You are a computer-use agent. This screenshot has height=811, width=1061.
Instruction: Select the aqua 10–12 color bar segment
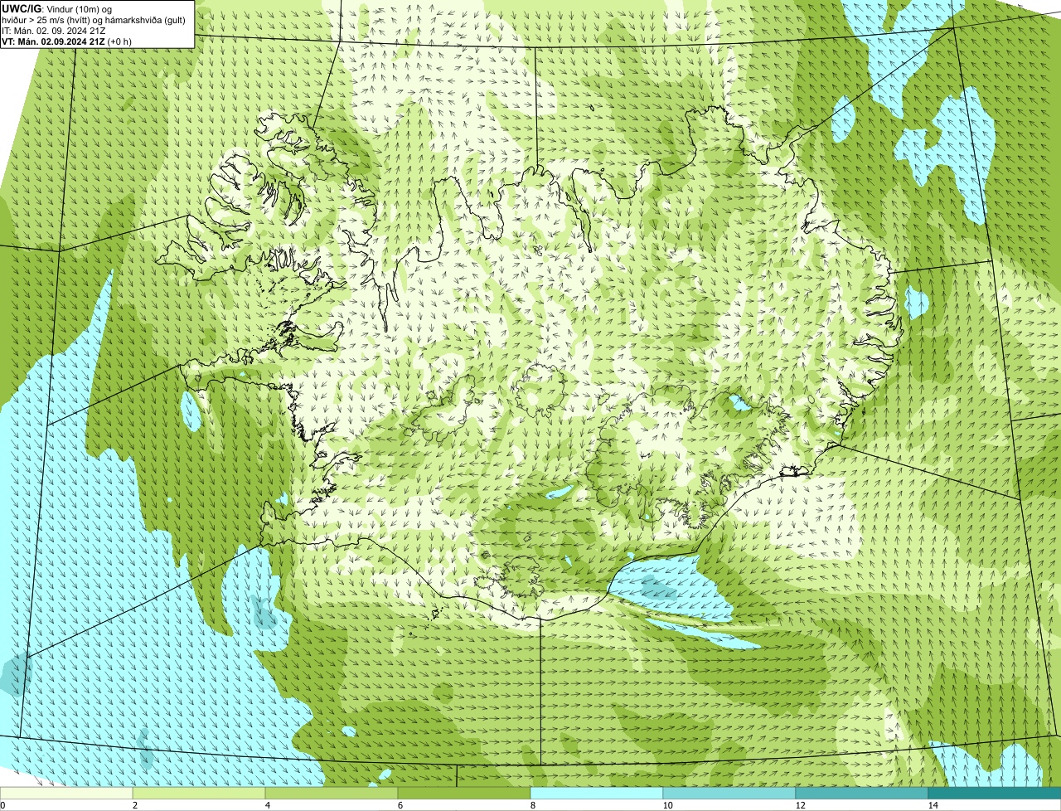tap(729, 793)
